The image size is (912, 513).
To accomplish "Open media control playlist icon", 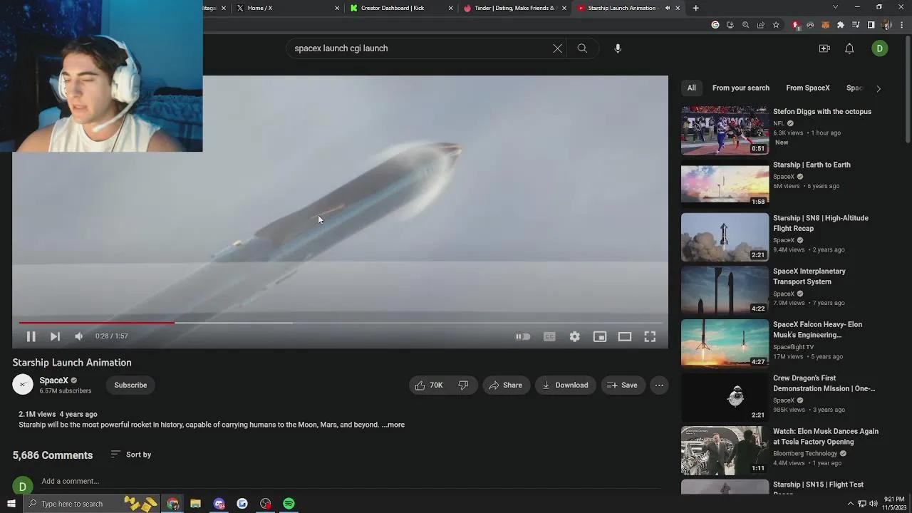I will (856, 25).
